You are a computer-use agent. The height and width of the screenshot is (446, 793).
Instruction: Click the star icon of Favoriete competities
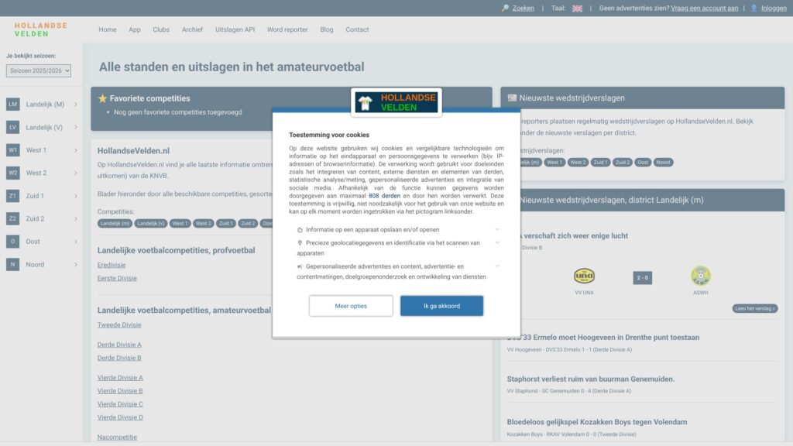coord(103,98)
